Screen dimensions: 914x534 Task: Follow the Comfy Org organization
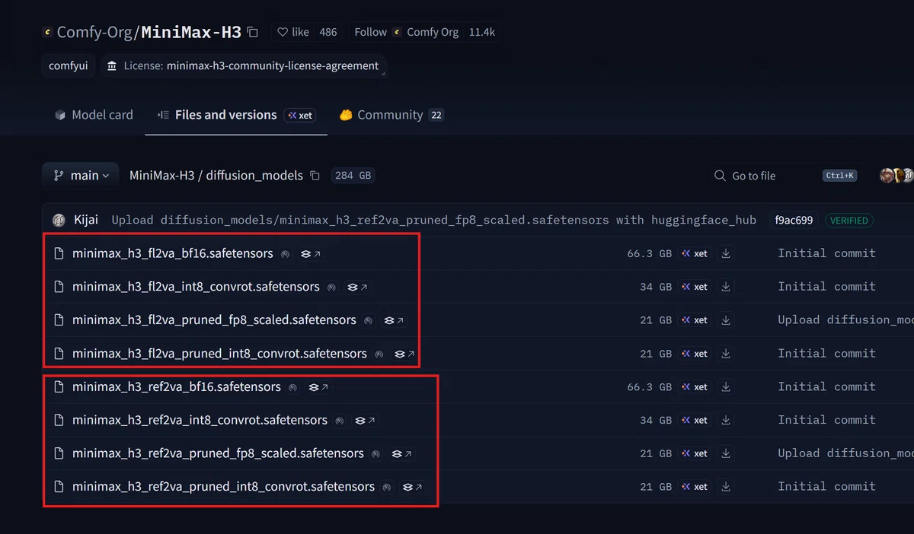pos(371,32)
